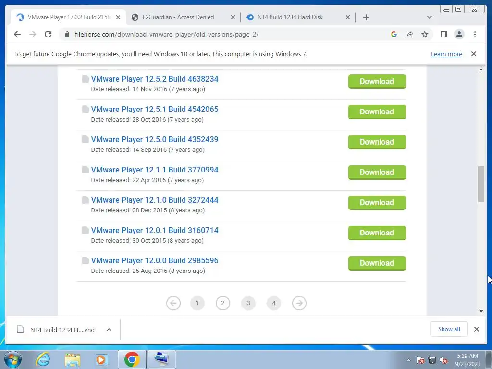Click the scrollbar up arrow

481,69
